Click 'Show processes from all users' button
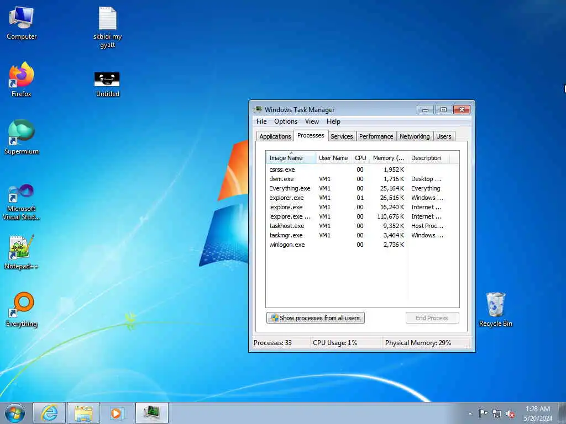This screenshot has height=424, width=566. tap(316, 318)
